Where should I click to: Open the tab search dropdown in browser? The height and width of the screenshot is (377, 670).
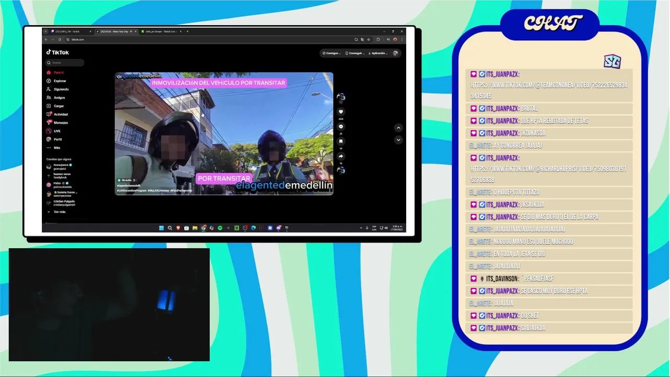pyautogui.click(x=46, y=31)
